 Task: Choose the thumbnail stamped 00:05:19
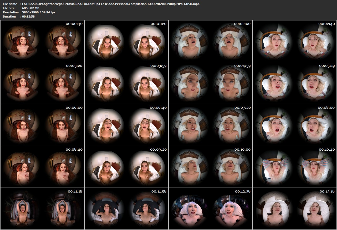tap(294, 83)
